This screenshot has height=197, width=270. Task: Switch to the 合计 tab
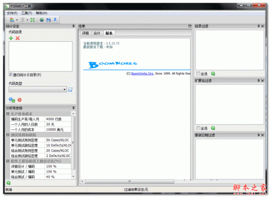coord(97,33)
